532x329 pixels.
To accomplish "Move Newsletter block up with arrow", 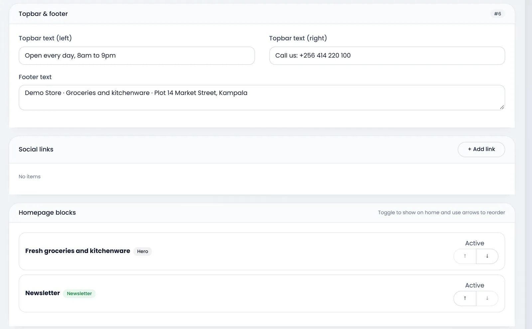I will coord(465,298).
